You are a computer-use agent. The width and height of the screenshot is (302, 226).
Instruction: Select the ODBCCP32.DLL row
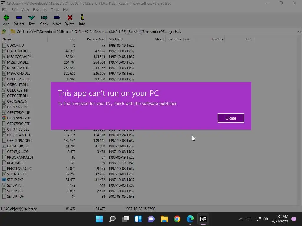coord(68,79)
